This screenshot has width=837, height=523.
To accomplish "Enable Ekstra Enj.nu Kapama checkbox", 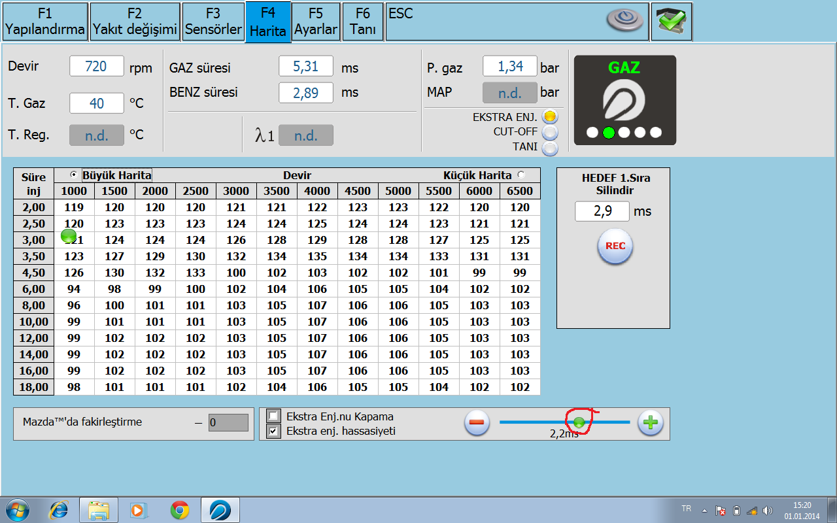I will (274, 416).
